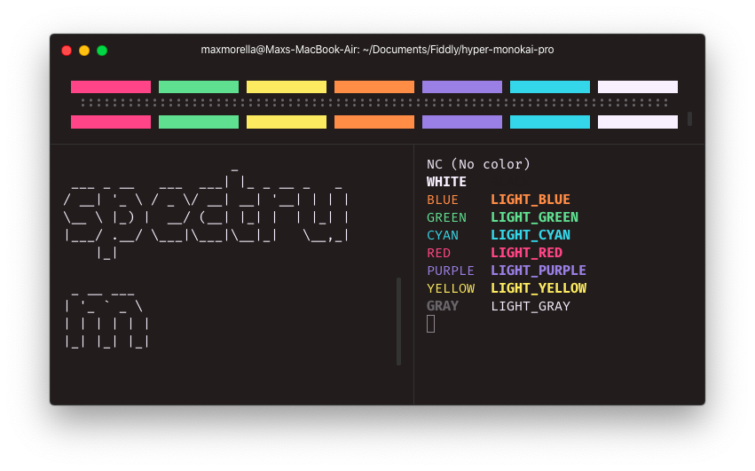The width and height of the screenshot is (755, 471).
Task: Click the bold 'LIGHT_PURPLE' text
Action: click(539, 271)
